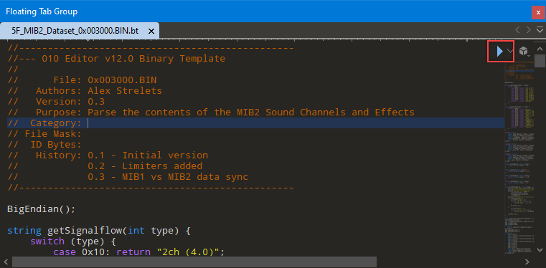
Task: Click the '0.2 - Limiters added' line
Action: (105, 166)
